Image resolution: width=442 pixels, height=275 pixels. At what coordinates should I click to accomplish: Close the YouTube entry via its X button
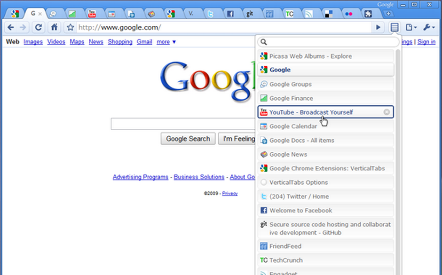[x=387, y=112]
